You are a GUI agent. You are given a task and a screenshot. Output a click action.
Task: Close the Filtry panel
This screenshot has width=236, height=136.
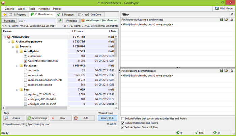[232, 14]
